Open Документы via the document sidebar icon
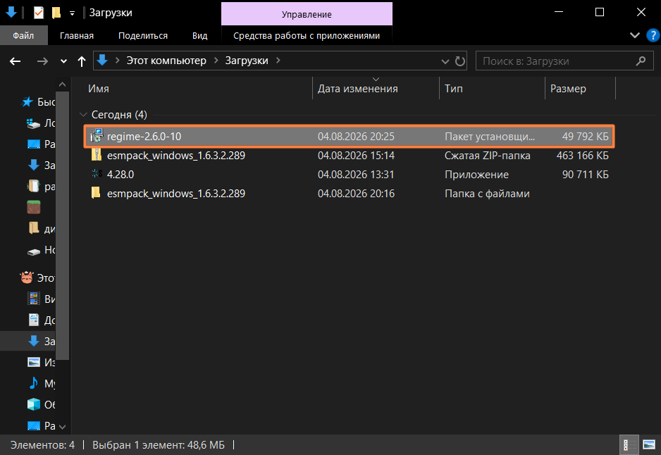661x455 pixels. coord(34,320)
